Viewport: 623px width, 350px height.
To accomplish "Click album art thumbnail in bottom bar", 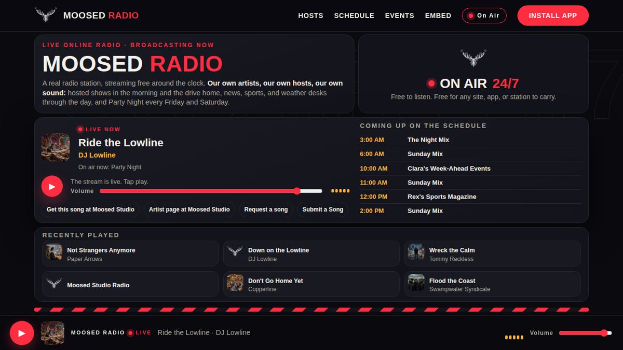I will click(52, 333).
